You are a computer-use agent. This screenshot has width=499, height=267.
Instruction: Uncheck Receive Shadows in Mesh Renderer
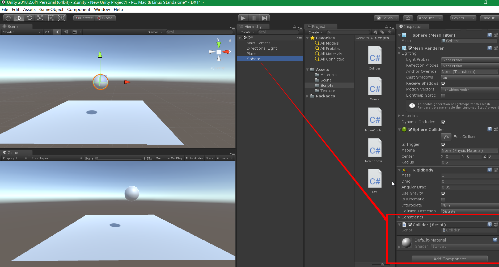click(443, 83)
